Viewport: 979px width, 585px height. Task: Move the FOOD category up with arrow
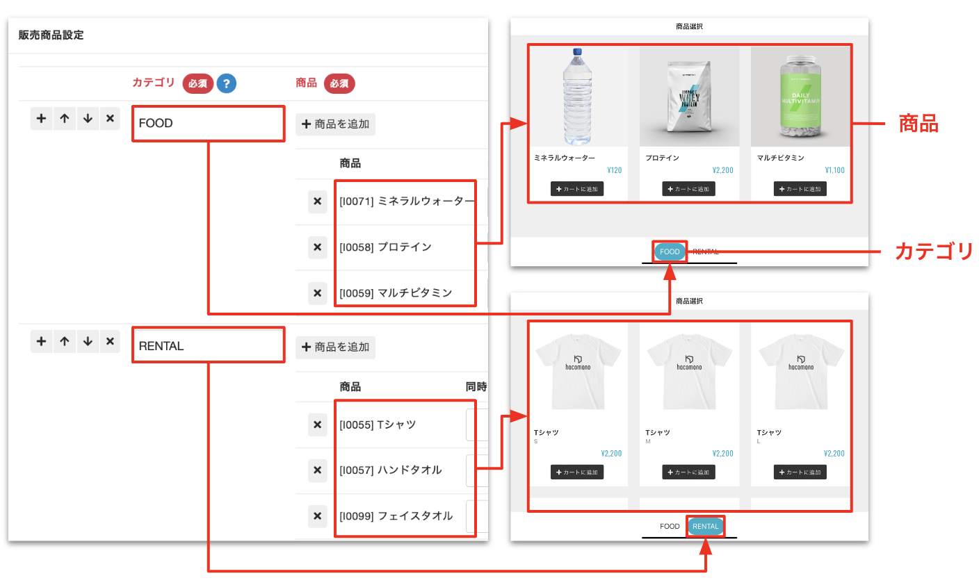tap(64, 119)
